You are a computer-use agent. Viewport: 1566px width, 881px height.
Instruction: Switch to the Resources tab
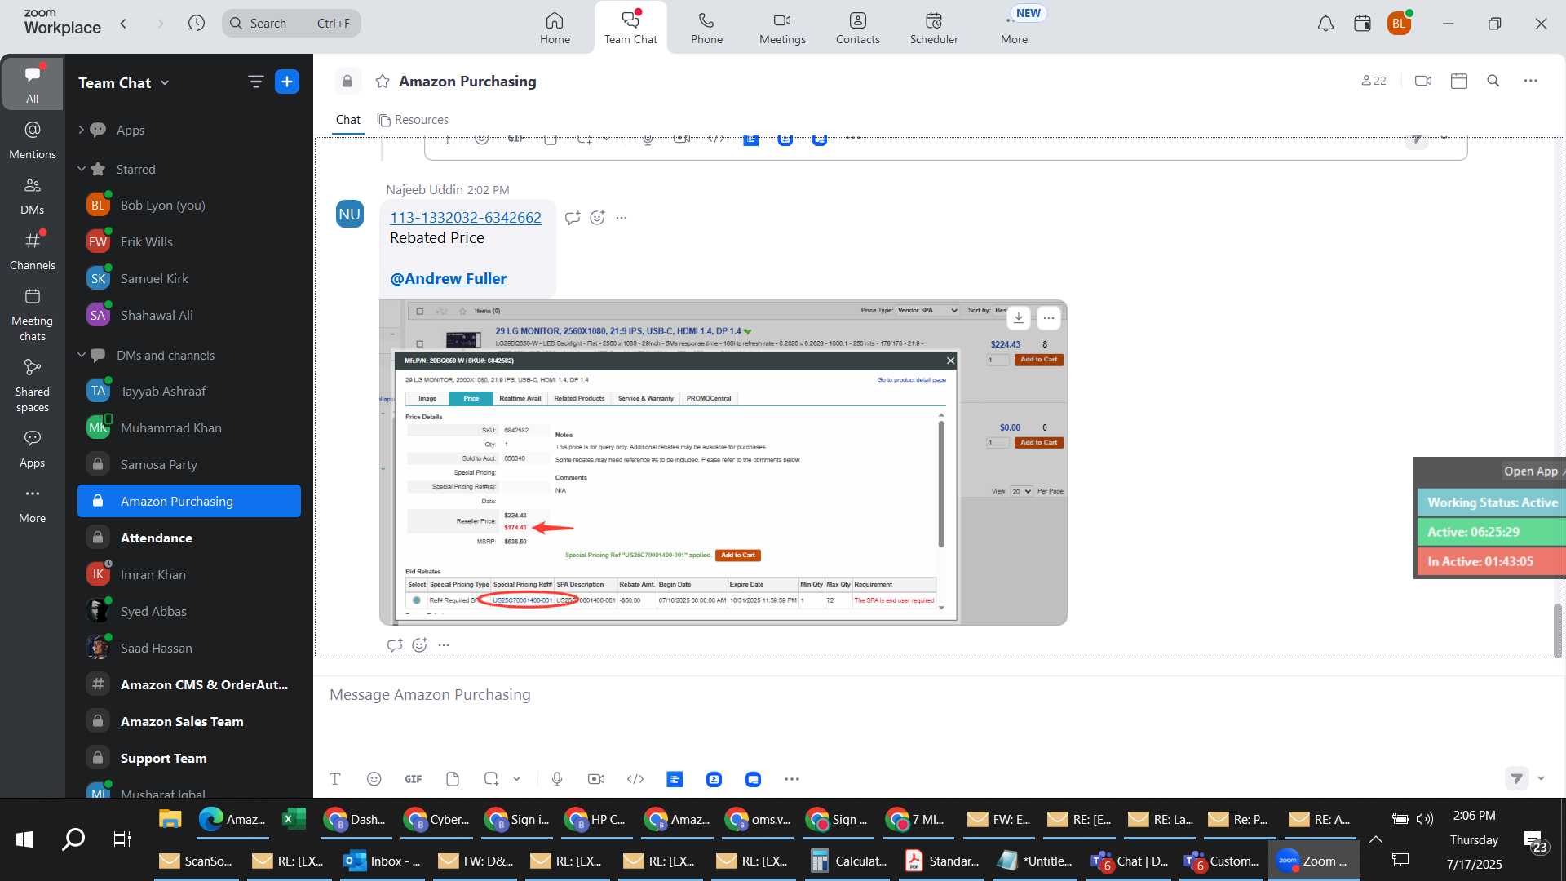pyautogui.click(x=413, y=120)
